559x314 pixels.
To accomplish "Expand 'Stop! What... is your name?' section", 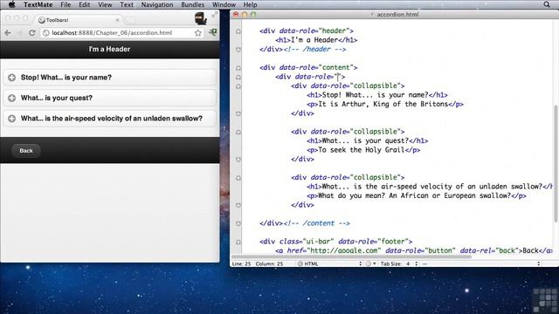I will coord(110,78).
